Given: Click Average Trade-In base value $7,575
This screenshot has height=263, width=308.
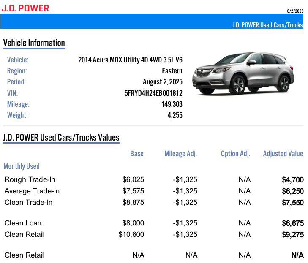Looking at the screenshot, I should coord(133,191).
